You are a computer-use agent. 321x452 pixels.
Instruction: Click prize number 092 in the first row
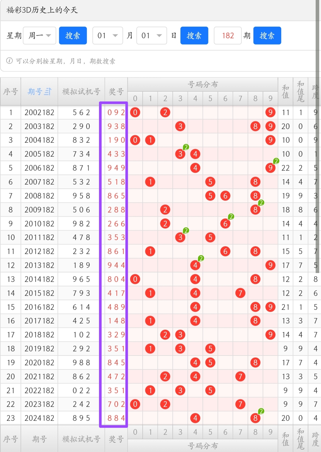[x=116, y=112]
